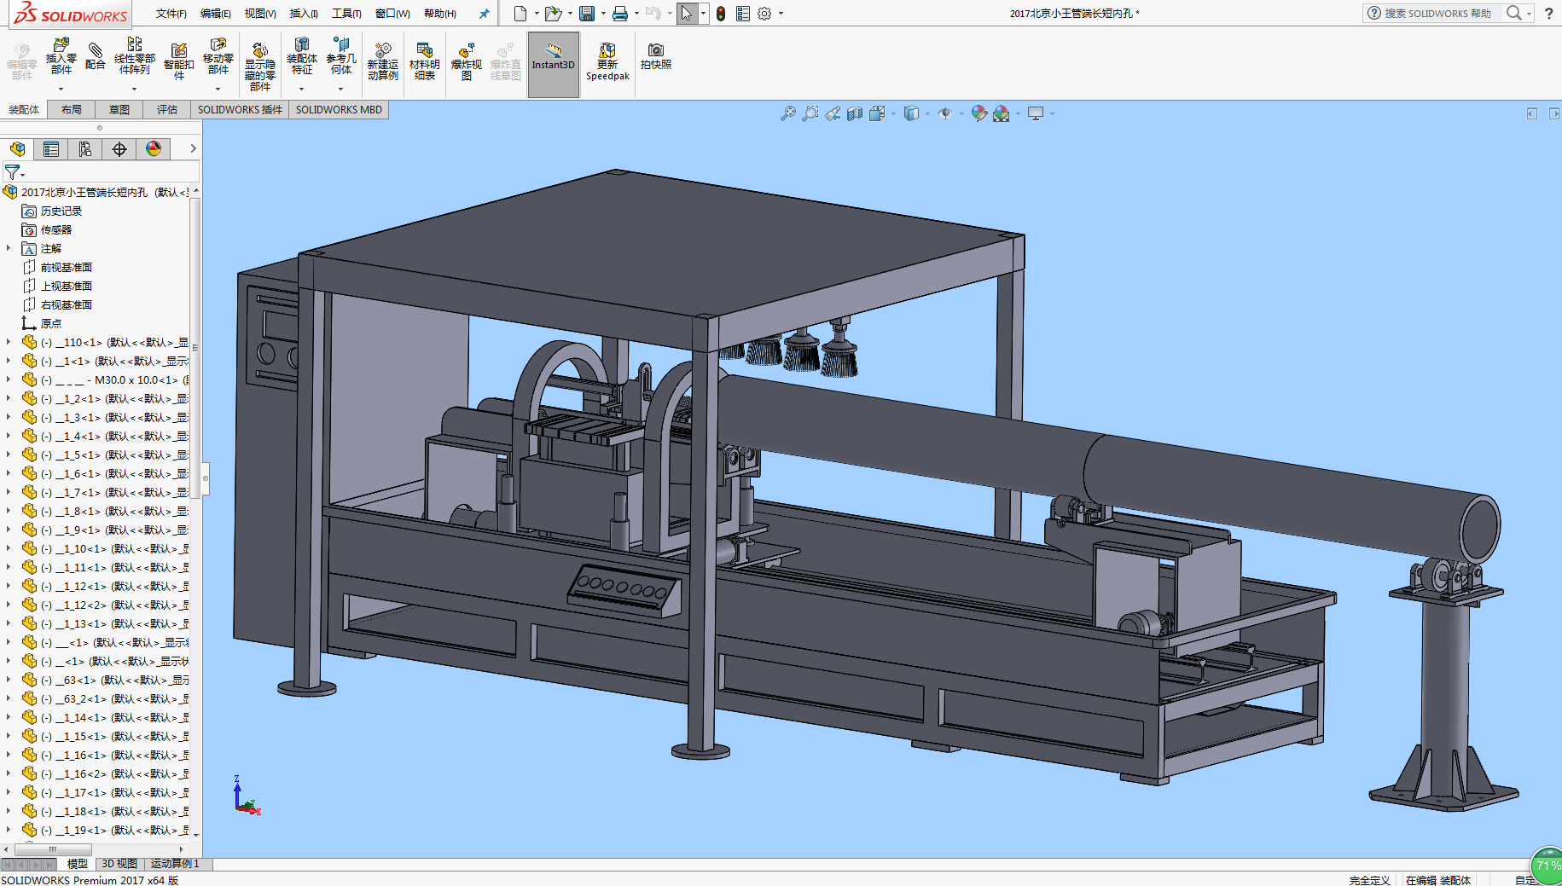Click the 拍快照 camera snapshot icon
Image resolution: width=1562 pixels, height=886 pixels.
[x=655, y=56]
